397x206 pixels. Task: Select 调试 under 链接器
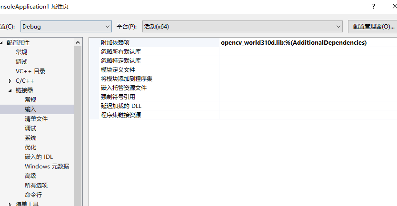[x=30, y=128]
